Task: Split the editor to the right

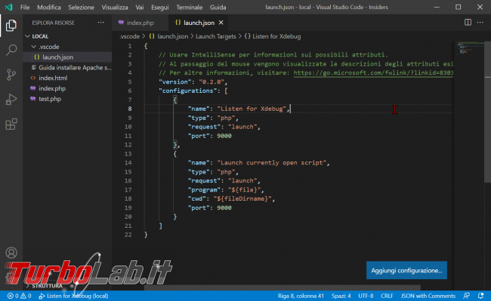Action: point(468,22)
